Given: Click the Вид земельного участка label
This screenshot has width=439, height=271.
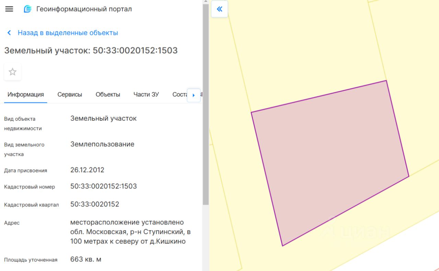Looking at the screenshot, I should click(24, 149).
